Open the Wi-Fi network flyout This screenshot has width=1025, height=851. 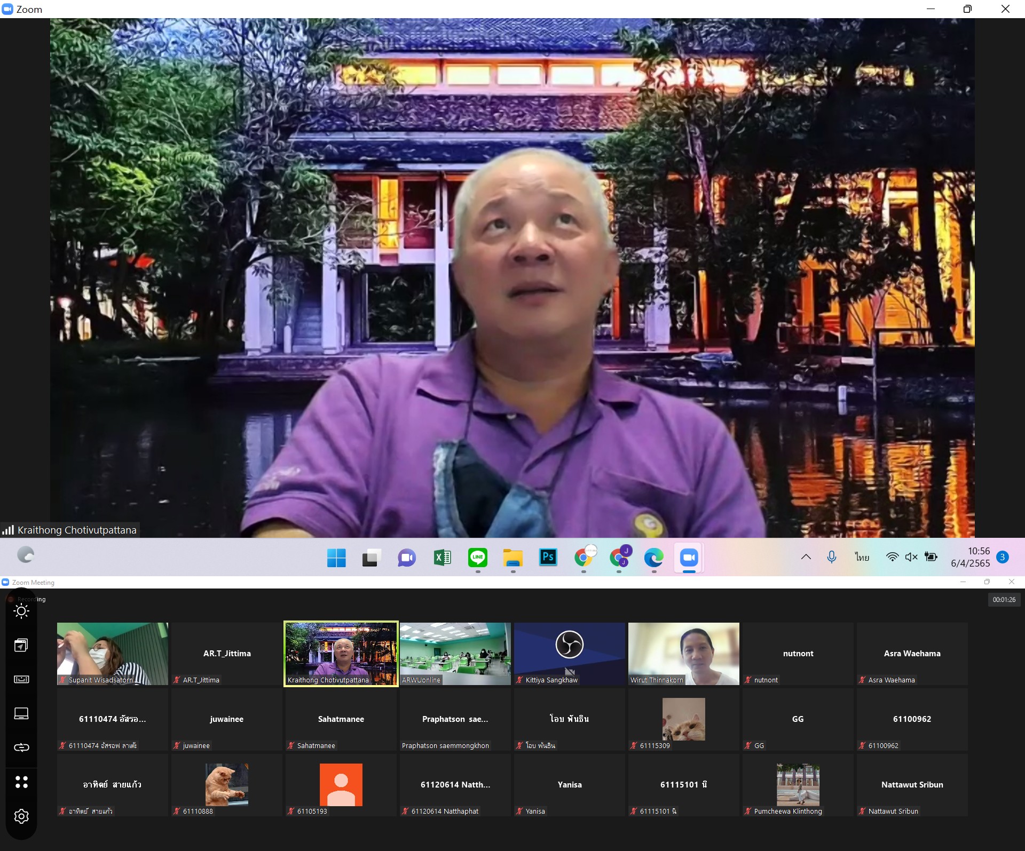[x=892, y=557]
